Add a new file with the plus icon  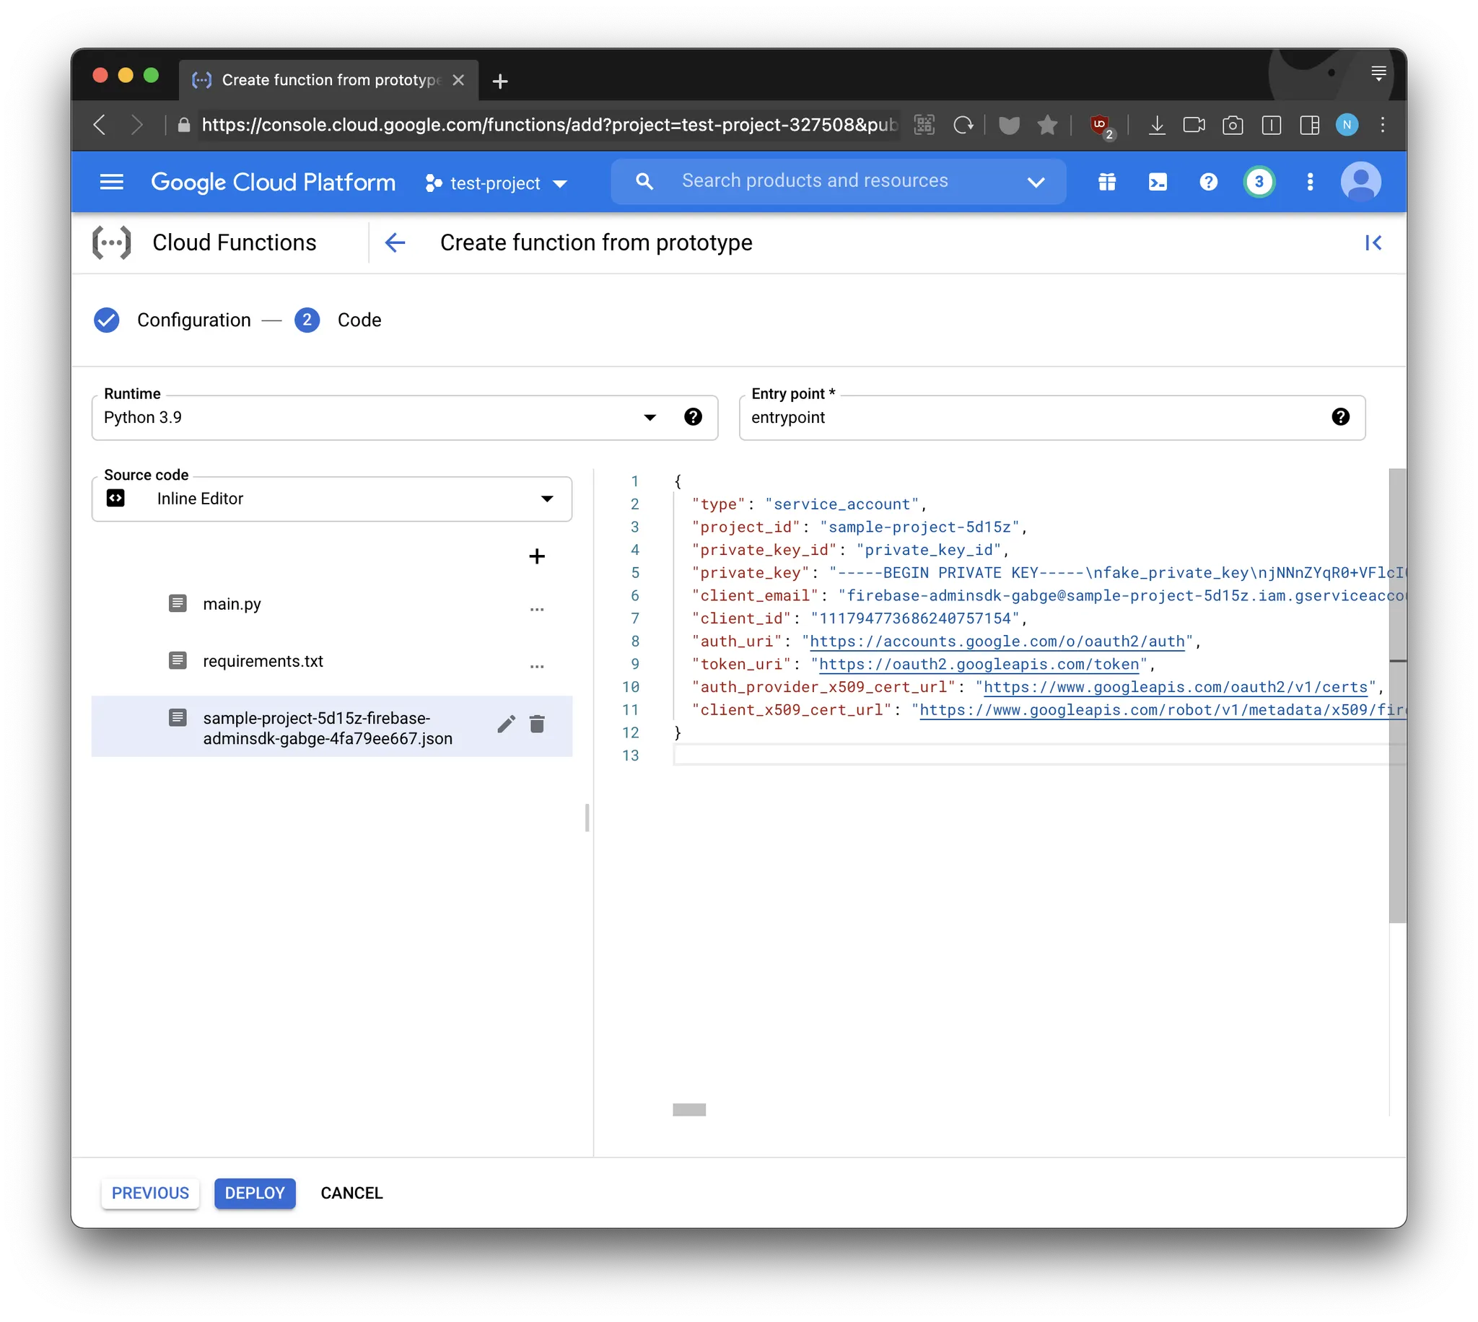[x=537, y=556]
